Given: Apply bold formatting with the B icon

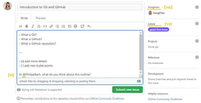Looking at the screenshot, I should click(x=27, y=26).
